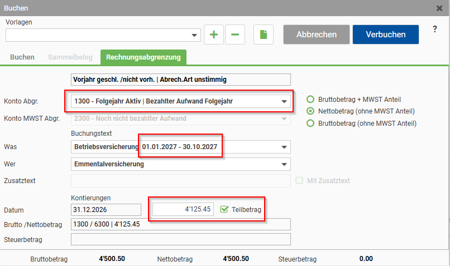Open the Was Buchungstext dropdown arrow
450x266 pixels.
click(284, 147)
